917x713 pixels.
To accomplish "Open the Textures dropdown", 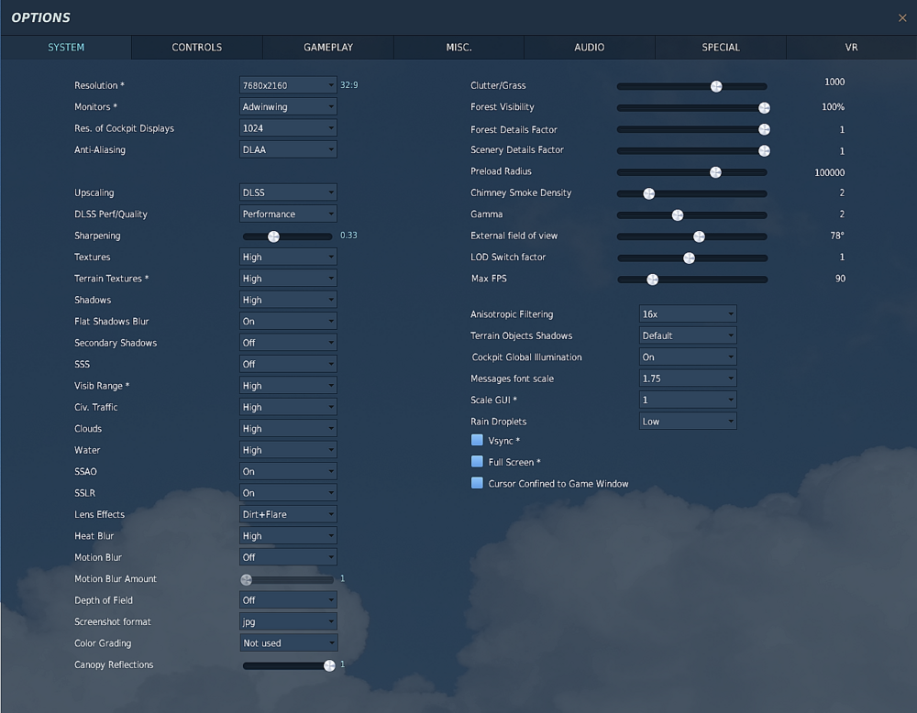I will [288, 257].
